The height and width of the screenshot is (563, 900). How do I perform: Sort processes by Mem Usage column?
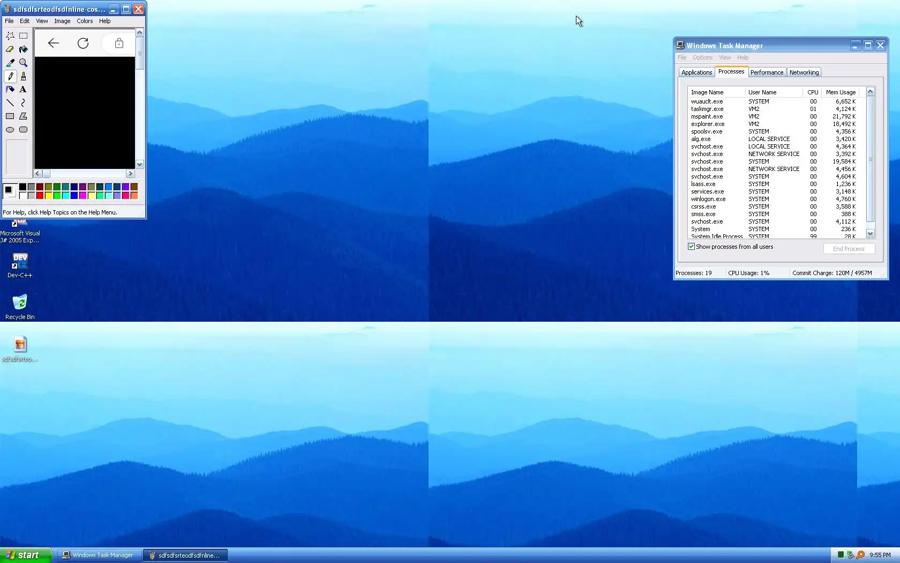tap(841, 92)
